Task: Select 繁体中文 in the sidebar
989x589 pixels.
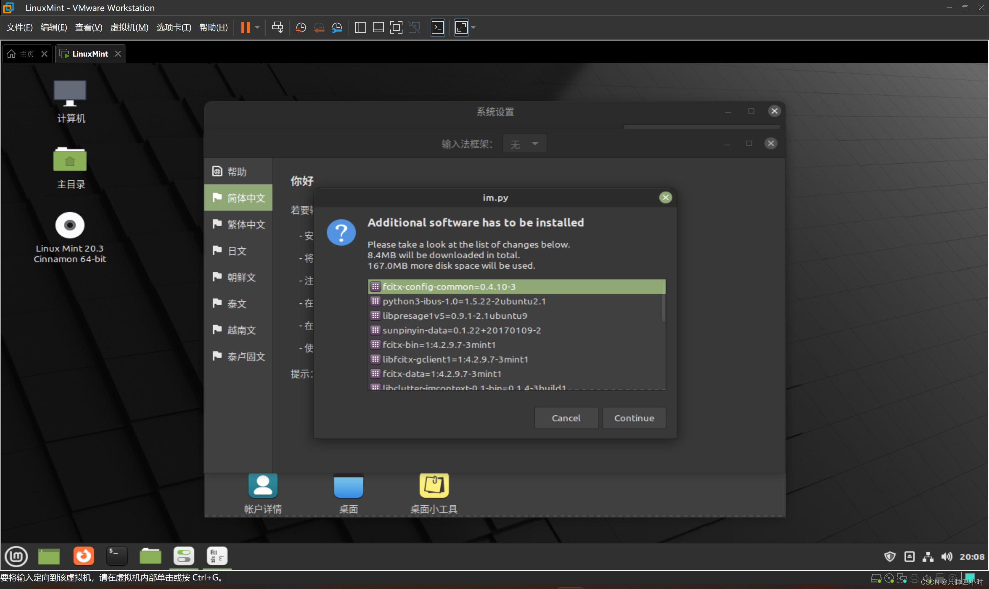Action: (238, 224)
